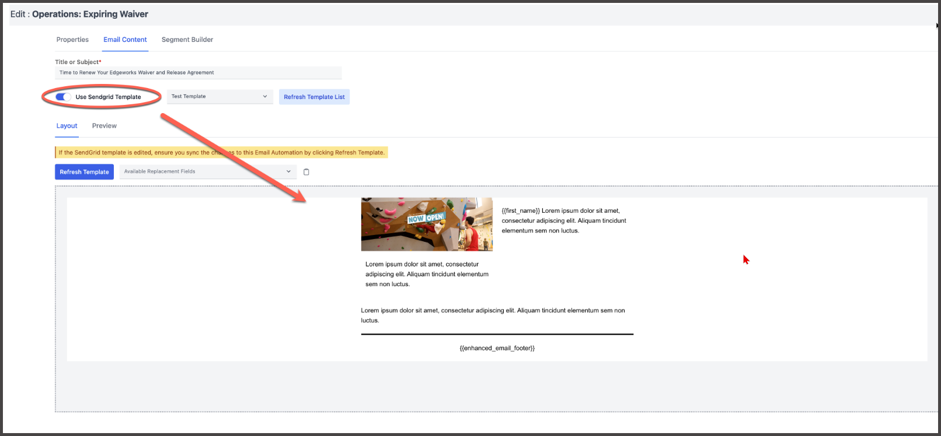Image resolution: width=941 pixels, height=436 pixels.
Task: Open the Segment Builder tab
Action: [x=187, y=40]
